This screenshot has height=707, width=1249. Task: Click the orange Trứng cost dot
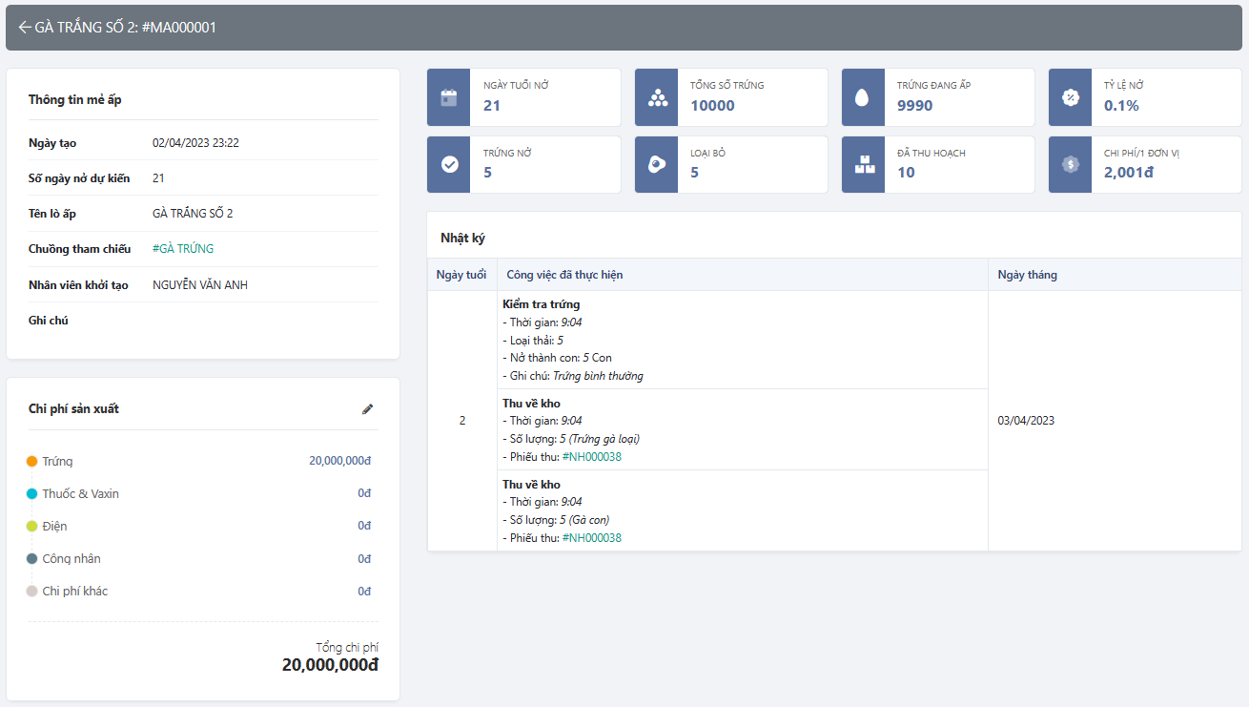pyautogui.click(x=31, y=462)
